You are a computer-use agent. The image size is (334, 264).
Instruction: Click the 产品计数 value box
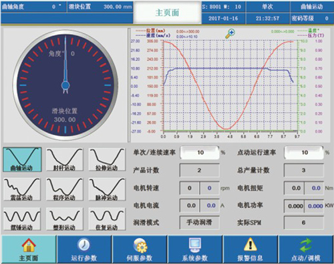point(199,171)
